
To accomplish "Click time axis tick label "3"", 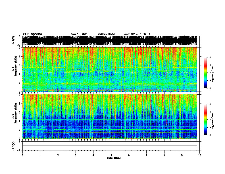I will [x=76, y=155].
